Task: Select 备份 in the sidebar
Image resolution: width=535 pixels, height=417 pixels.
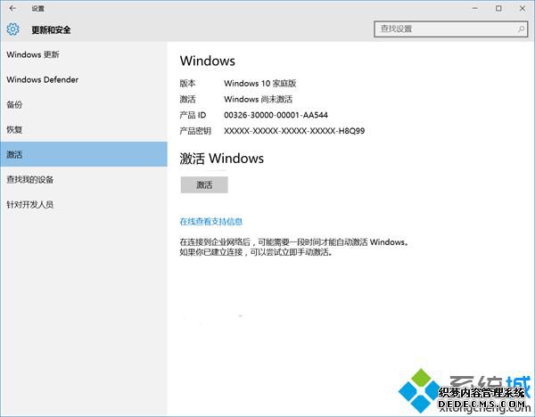Action: pyautogui.click(x=84, y=104)
